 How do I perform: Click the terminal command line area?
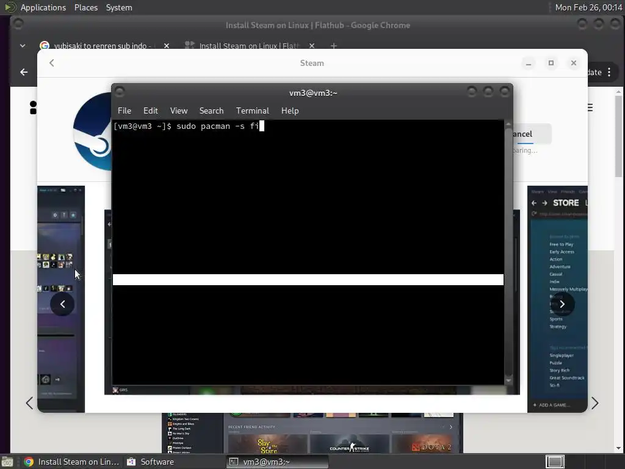[x=308, y=126]
